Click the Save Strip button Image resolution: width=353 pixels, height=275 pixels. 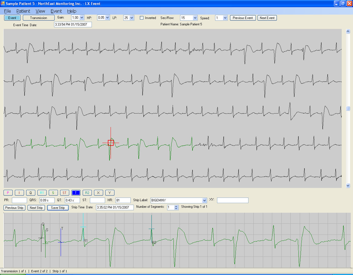(58, 208)
